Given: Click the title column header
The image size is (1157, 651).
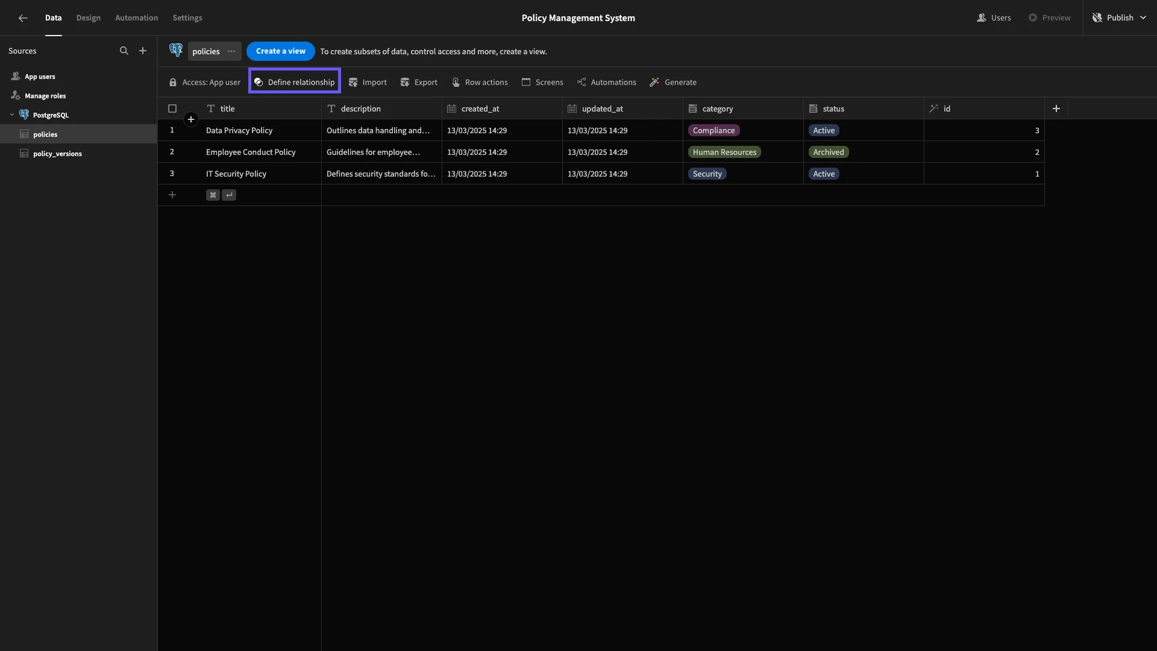Looking at the screenshot, I should point(260,108).
